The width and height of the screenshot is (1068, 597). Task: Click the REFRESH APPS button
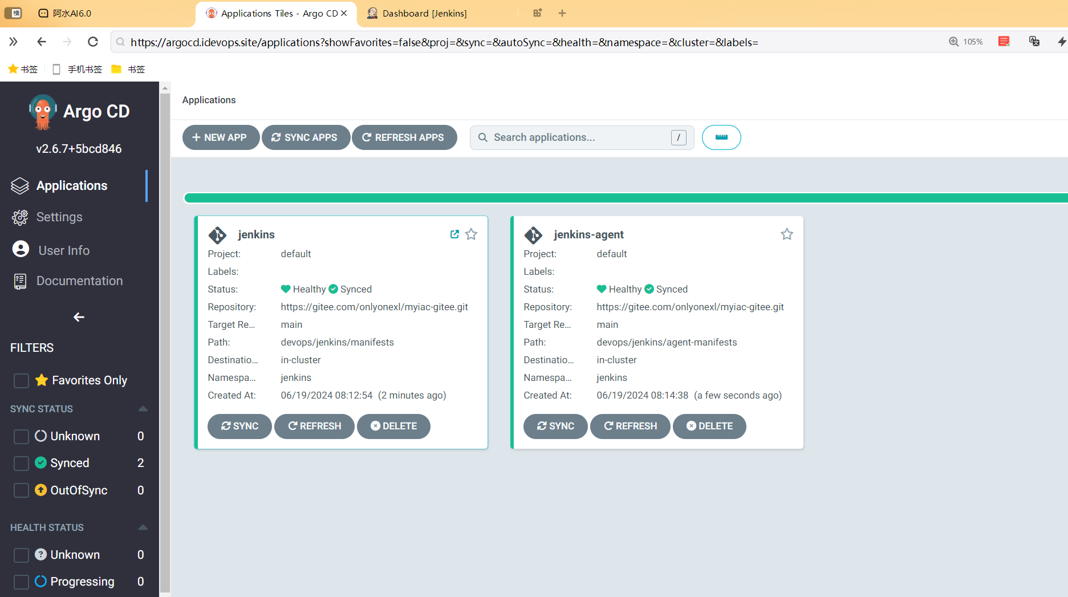[404, 137]
